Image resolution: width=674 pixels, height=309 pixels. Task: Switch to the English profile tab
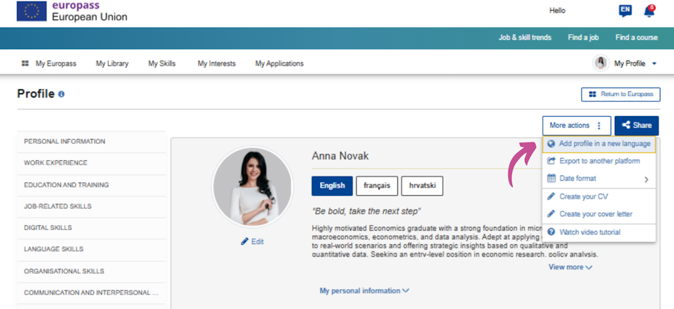click(332, 186)
